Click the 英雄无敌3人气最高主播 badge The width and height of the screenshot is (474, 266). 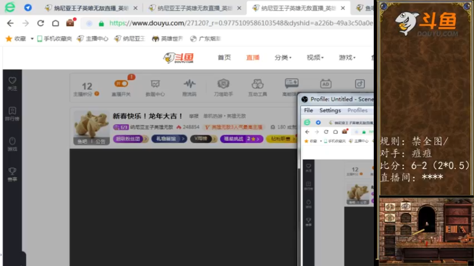pyautogui.click(x=233, y=127)
